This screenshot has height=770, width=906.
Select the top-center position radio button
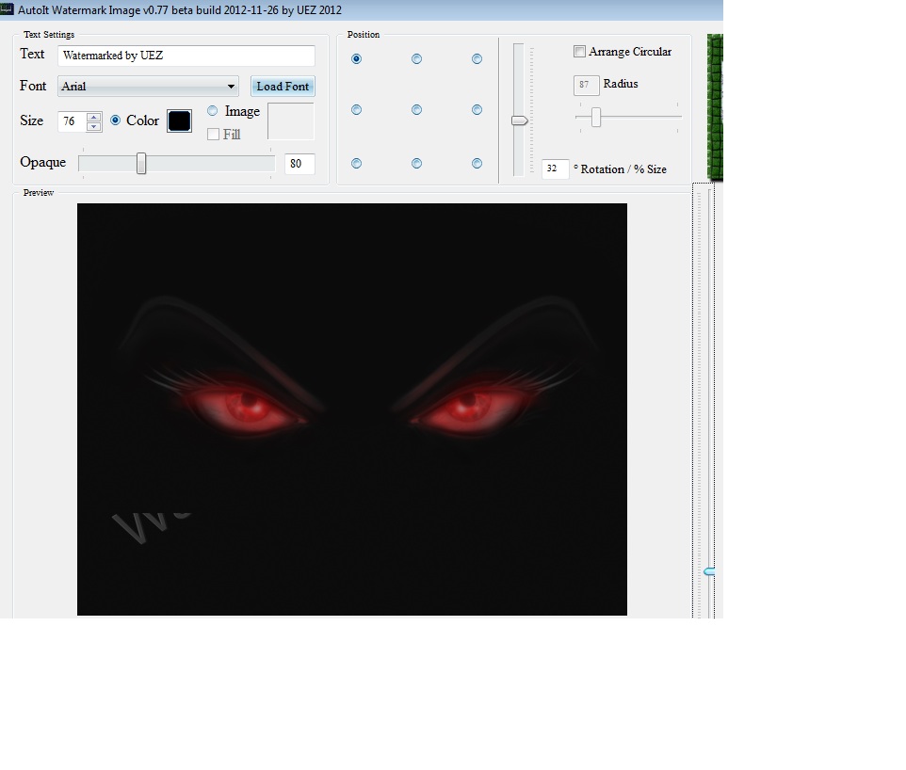(x=416, y=58)
